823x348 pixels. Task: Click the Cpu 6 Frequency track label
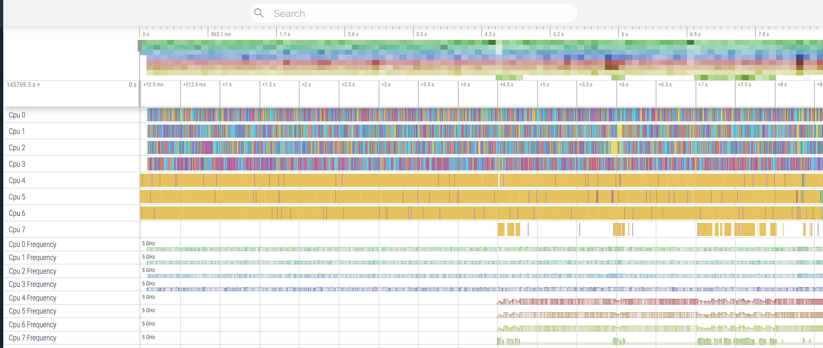coord(32,325)
